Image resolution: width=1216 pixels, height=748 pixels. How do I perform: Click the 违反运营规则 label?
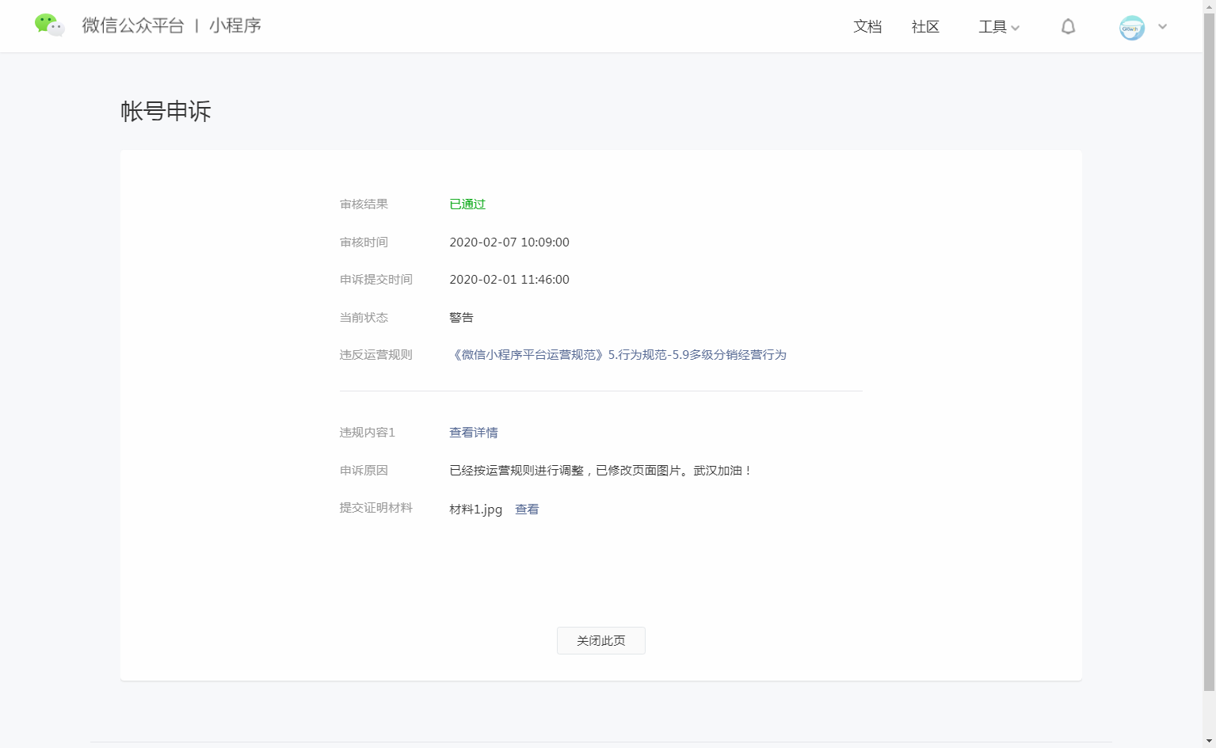(376, 355)
